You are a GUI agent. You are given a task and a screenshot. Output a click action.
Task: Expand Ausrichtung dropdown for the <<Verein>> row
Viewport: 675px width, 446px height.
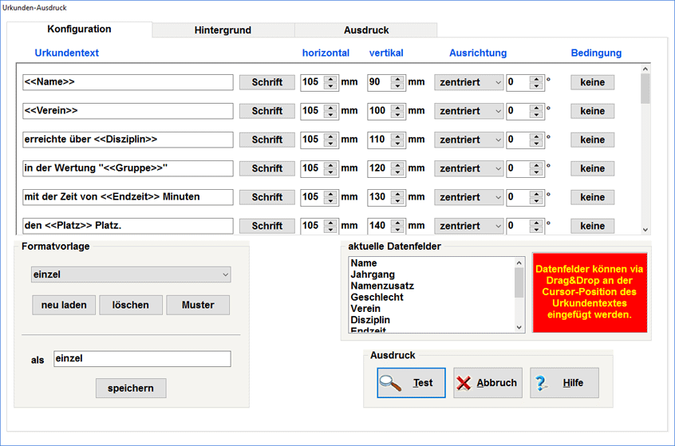point(468,111)
